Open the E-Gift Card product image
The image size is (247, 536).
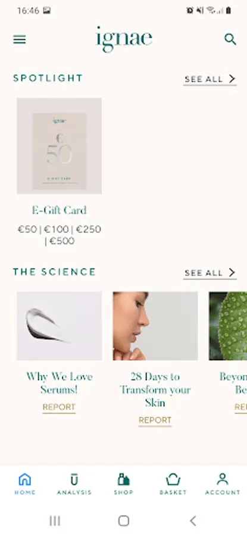[59, 146]
